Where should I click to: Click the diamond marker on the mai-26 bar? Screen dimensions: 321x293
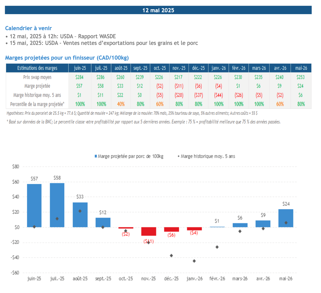pyautogui.click(x=286, y=223)
